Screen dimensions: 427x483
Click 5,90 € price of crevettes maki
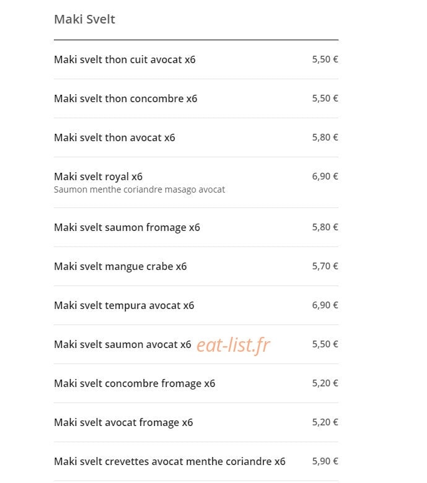click(325, 461)
